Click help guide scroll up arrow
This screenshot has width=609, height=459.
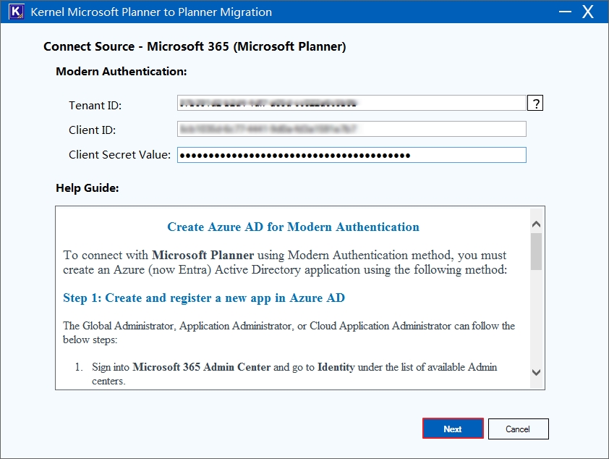click(x=537, y=224)
